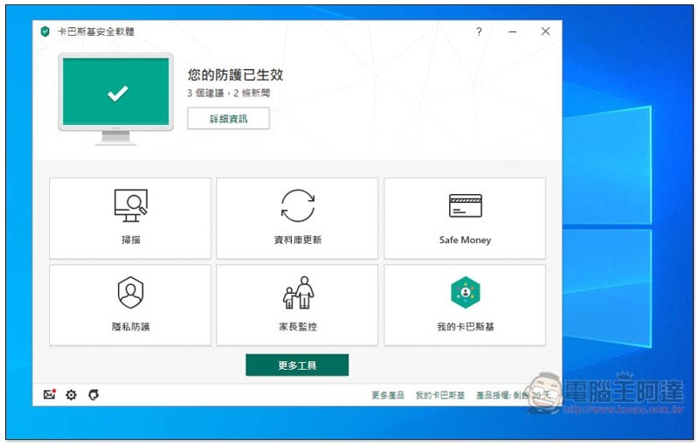Open My Kaspersky (我的卡巴斯基) tile
699x445 pixels.
pos(465,305)
